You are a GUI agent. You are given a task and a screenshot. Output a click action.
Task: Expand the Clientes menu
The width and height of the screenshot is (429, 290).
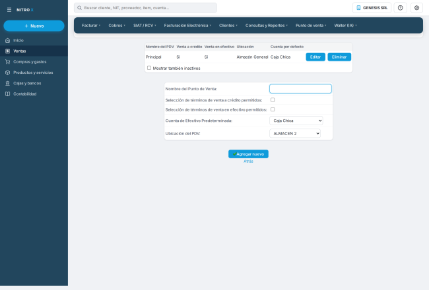(228, 26)
